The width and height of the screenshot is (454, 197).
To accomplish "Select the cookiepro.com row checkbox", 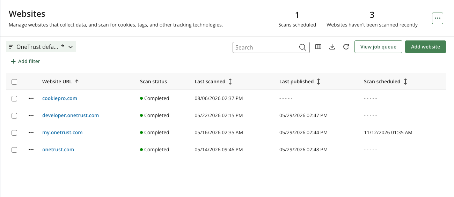I will [14, 99].
